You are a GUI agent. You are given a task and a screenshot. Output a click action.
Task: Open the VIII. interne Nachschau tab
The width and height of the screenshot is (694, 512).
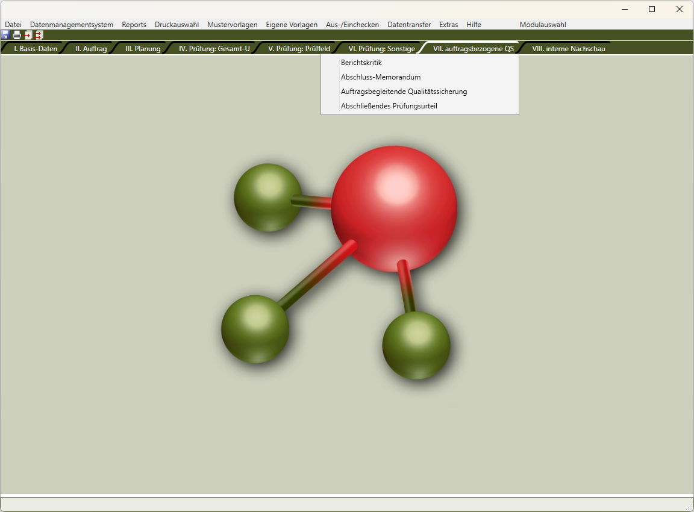point(568,49)
